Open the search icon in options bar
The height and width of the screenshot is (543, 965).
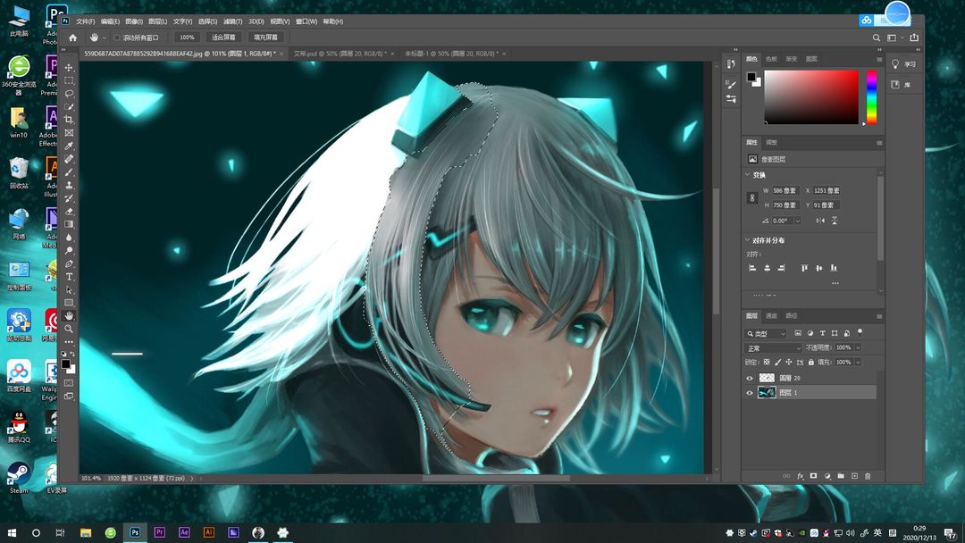coord(877,38)
